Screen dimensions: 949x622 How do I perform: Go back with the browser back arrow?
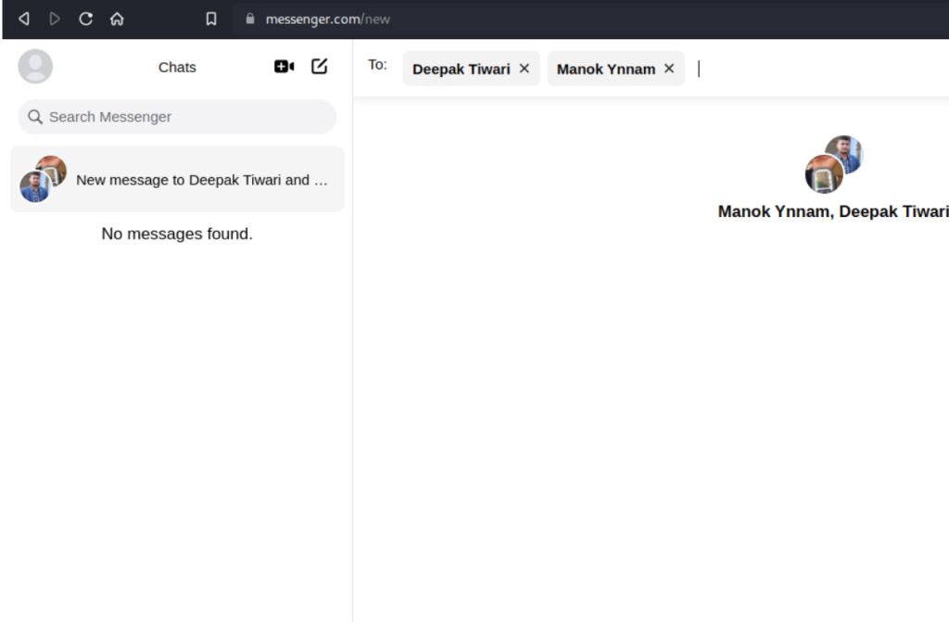click(x=24, y=19)
